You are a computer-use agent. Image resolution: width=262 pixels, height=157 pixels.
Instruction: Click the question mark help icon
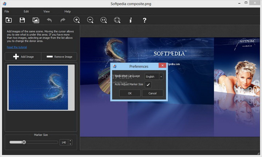[144, 20]
